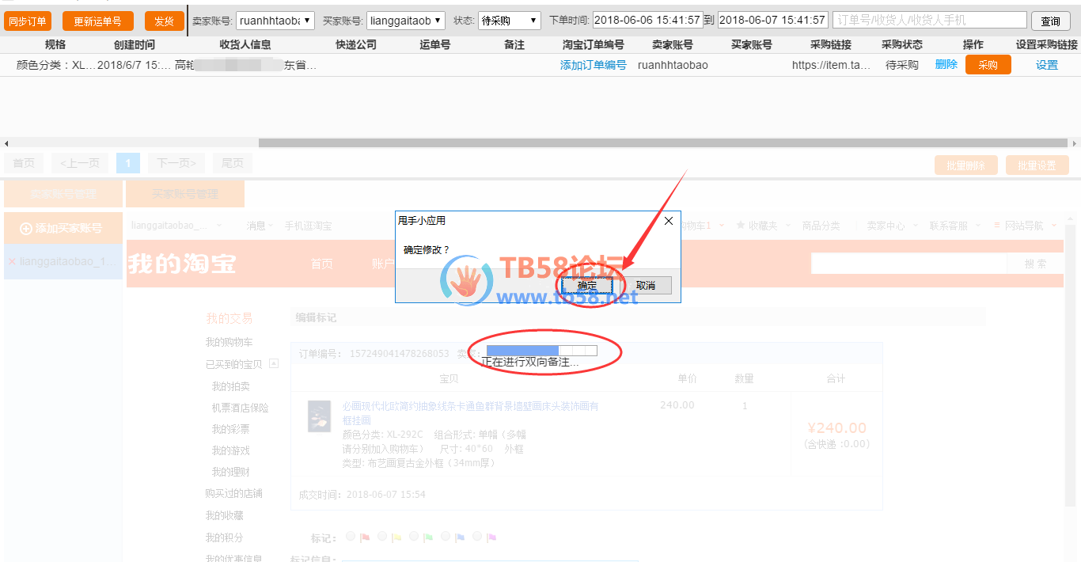The height and width of the screenshot is (562, 1081).
Task: Select the blue flag radio button
Action: click(x=446, y=537)
